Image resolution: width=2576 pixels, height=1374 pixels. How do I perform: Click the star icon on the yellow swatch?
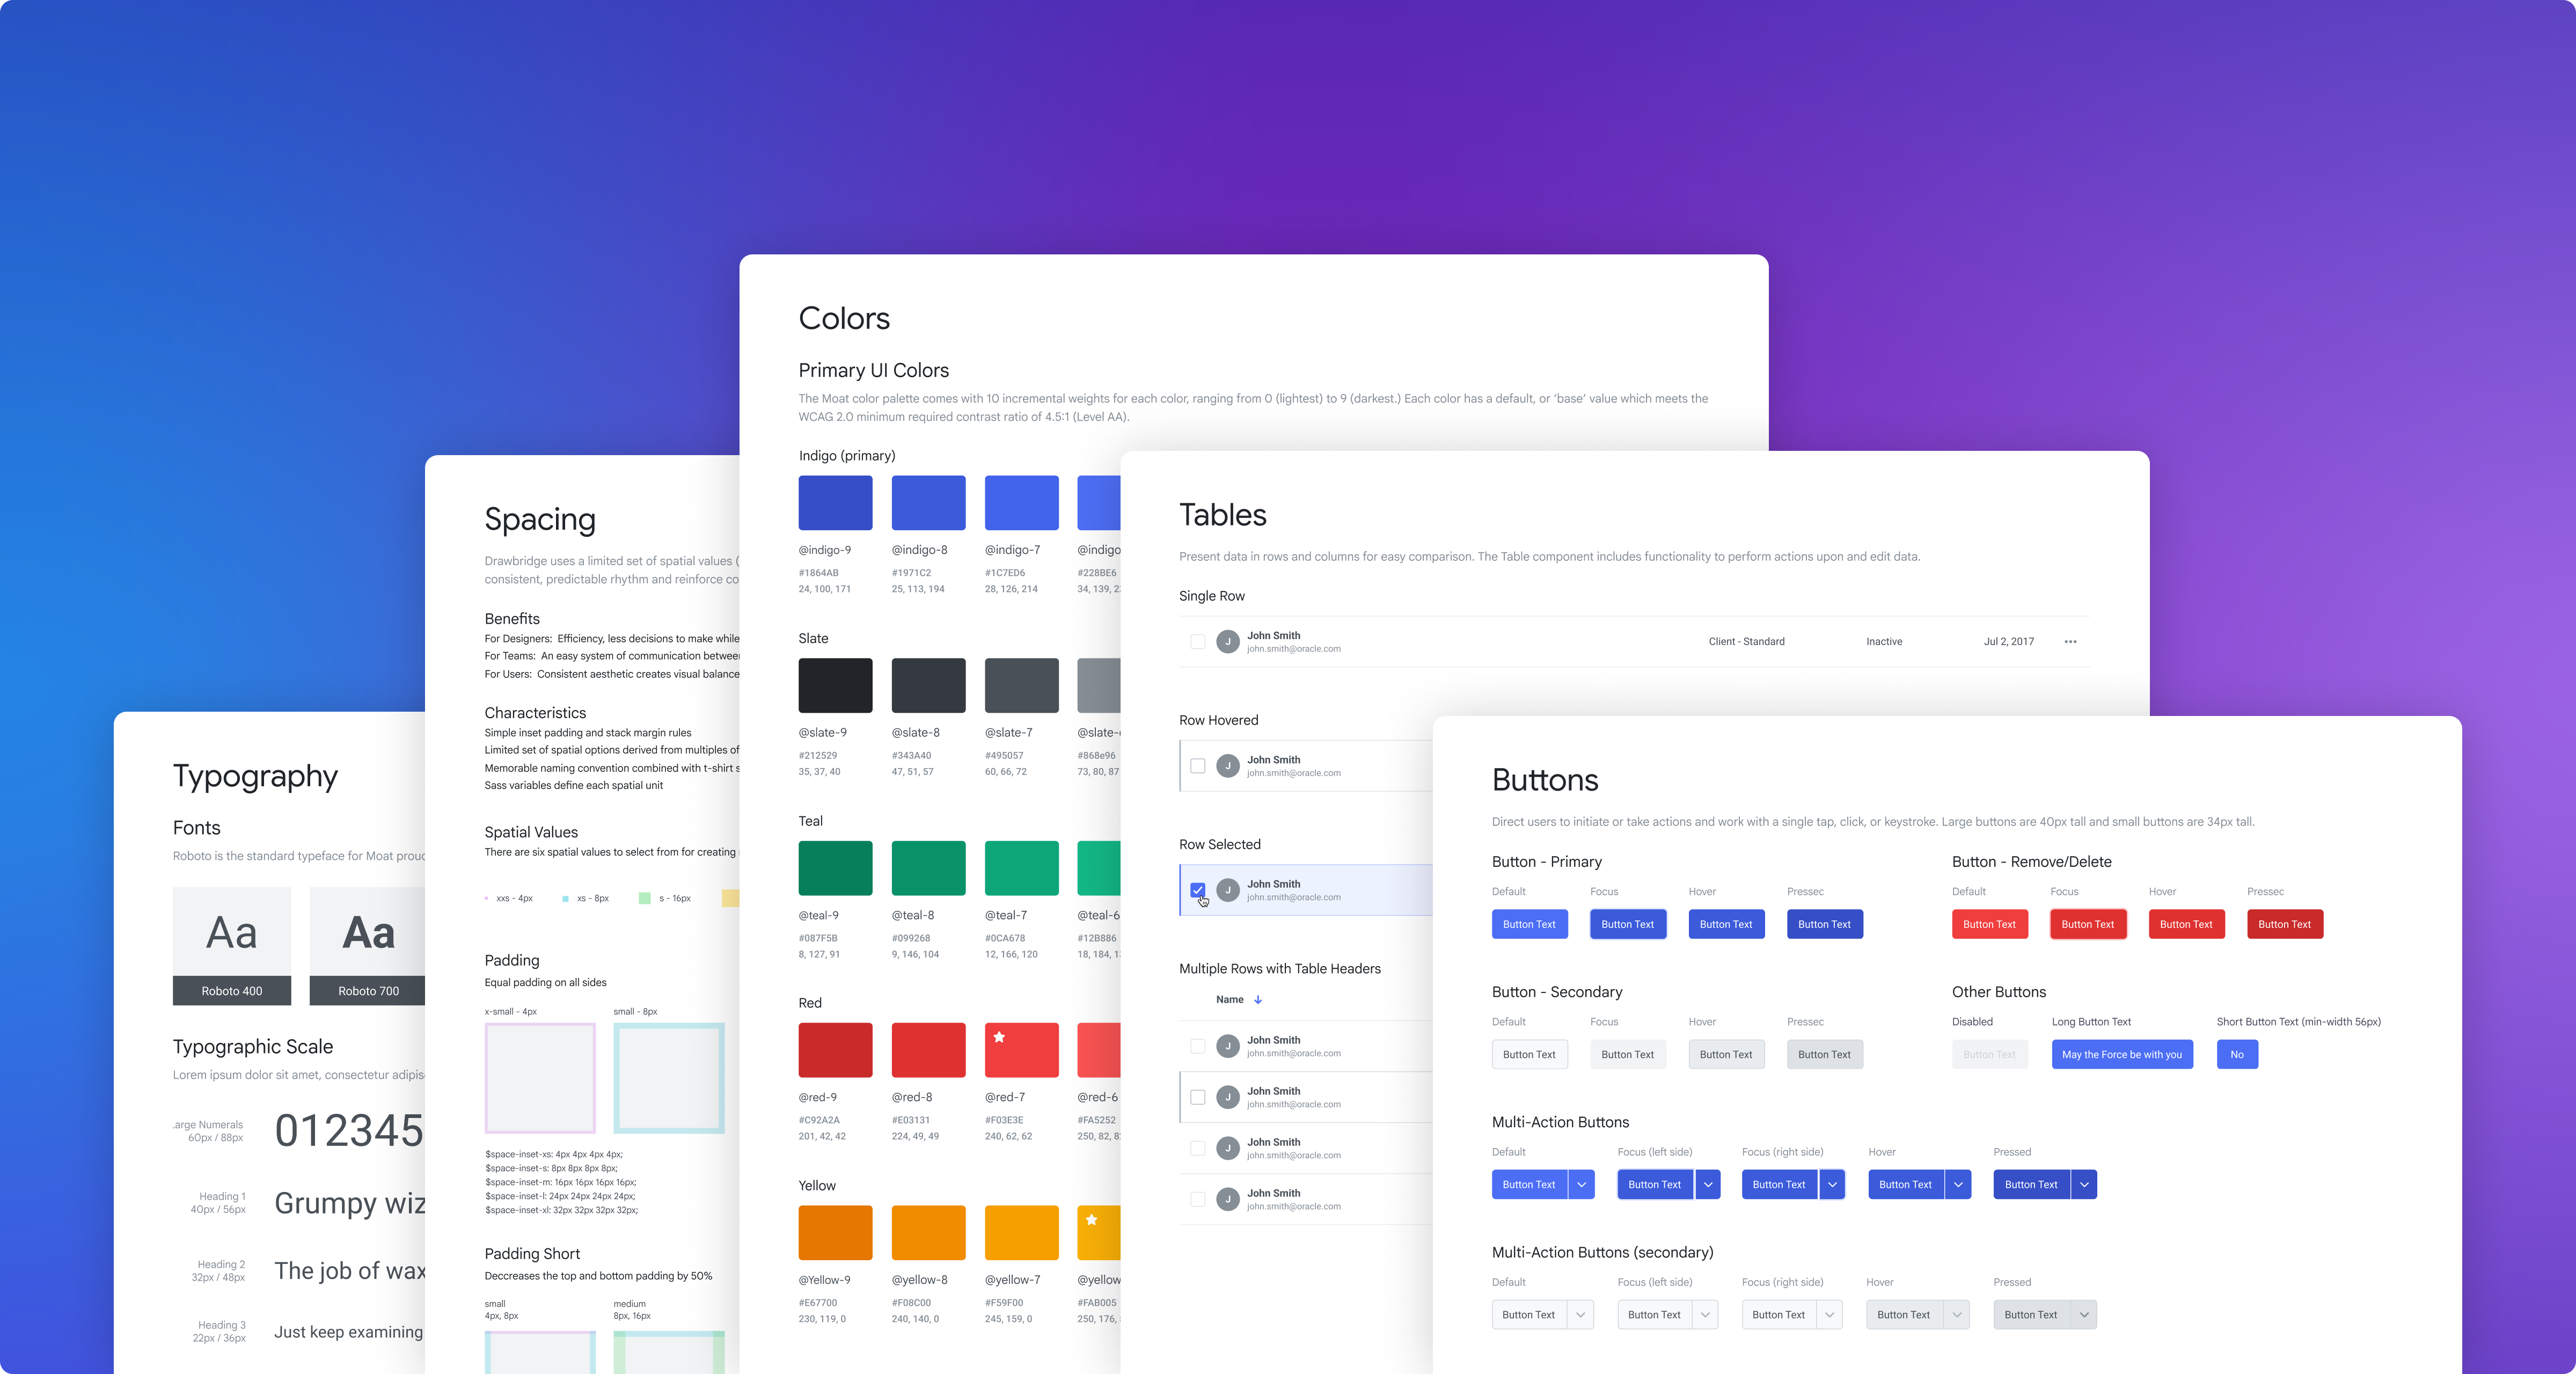[x=1092, y=1220]
